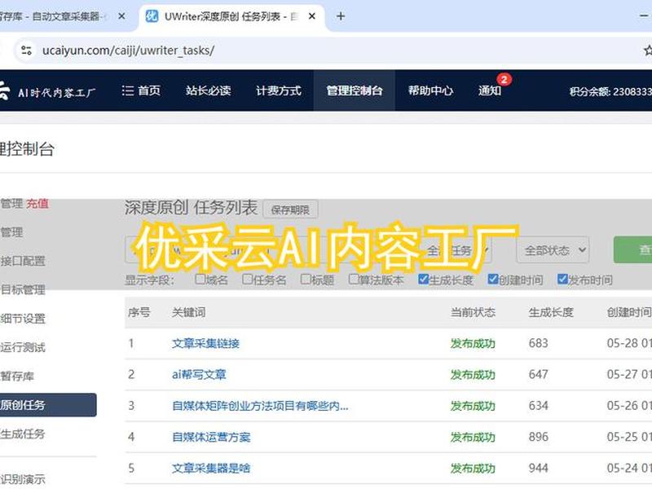Open 运行测试 in the sidebar
Viewport: 652px width, 489px height.
pos(23,348)
